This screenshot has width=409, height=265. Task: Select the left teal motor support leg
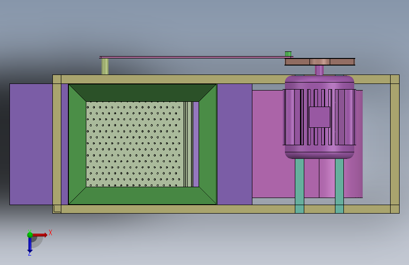click(300, 186)
